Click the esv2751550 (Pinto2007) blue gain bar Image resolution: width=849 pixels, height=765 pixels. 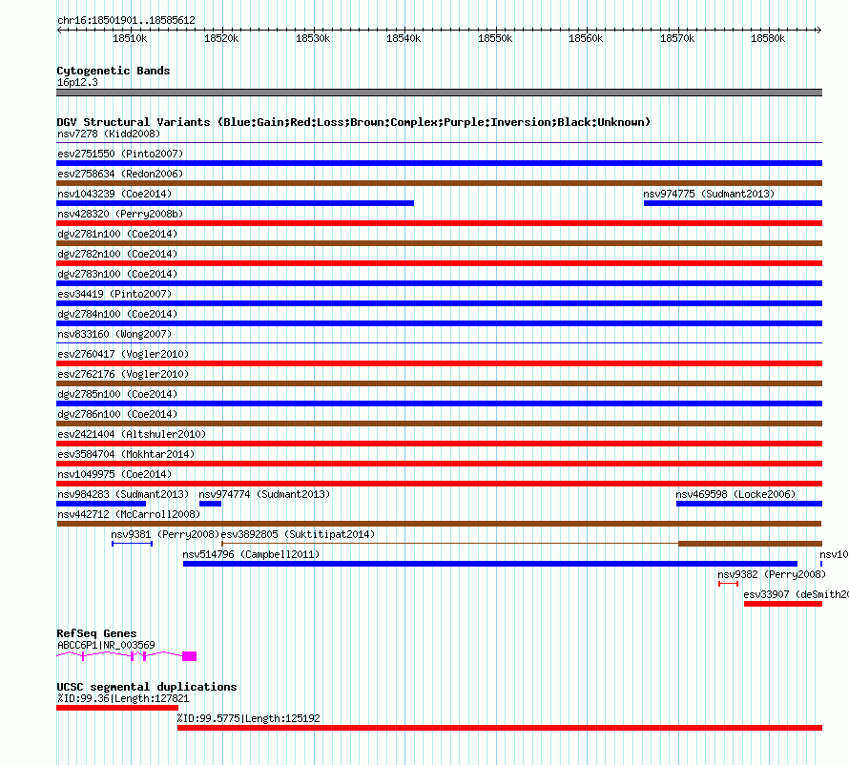(439, 163)
